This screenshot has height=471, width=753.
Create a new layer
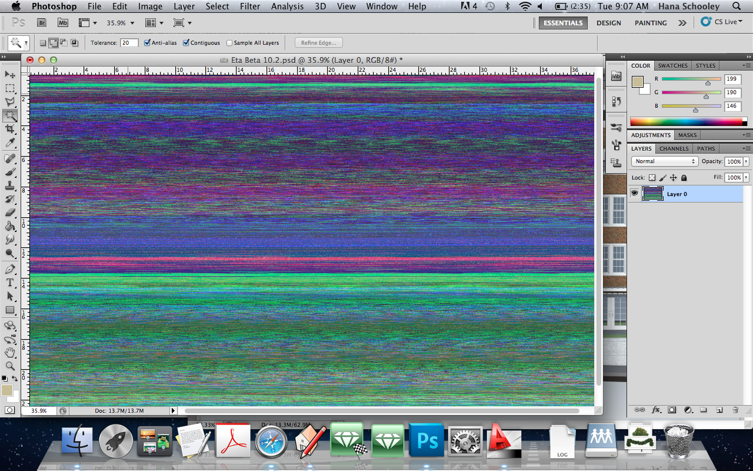pos(719,410)
